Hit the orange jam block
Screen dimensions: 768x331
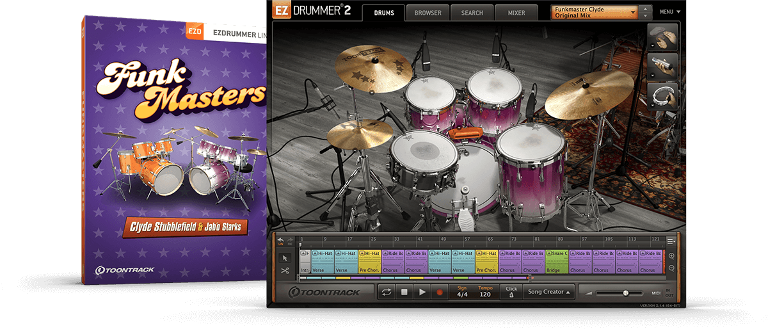click(466, 134)
